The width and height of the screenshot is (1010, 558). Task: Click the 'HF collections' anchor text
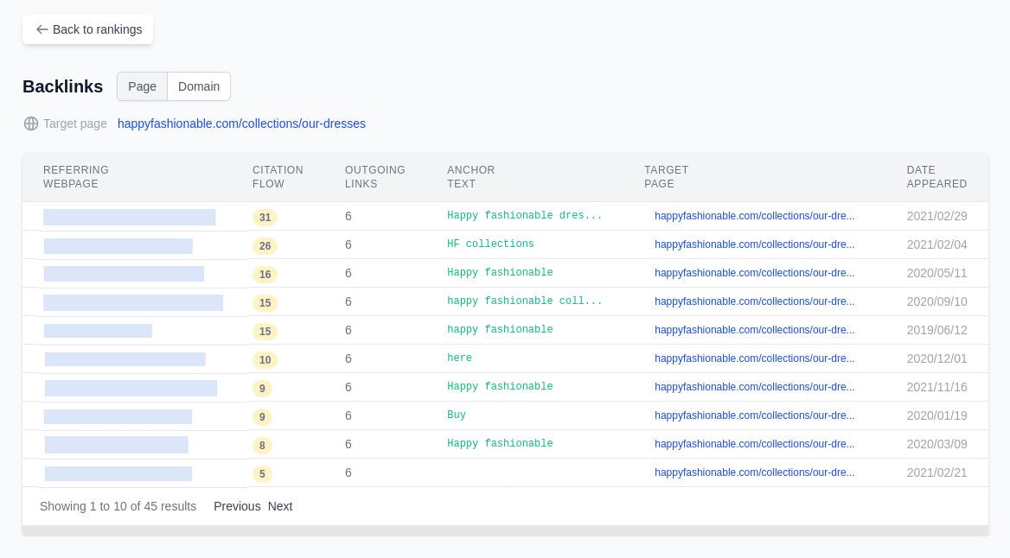tap(490, 244)
